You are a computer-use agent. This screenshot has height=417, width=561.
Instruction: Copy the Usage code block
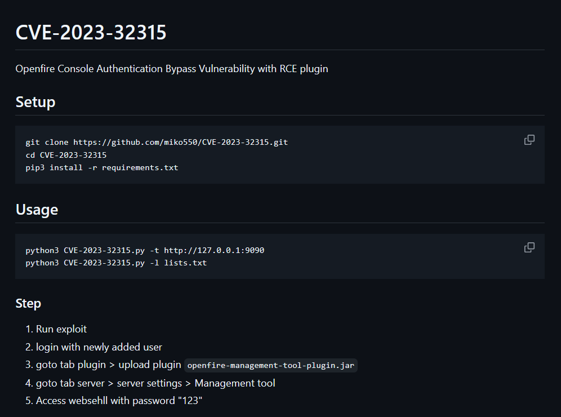(529, 247)
